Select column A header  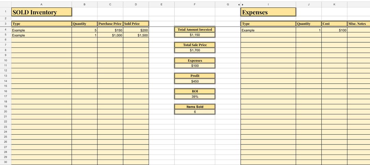point(41,4)
